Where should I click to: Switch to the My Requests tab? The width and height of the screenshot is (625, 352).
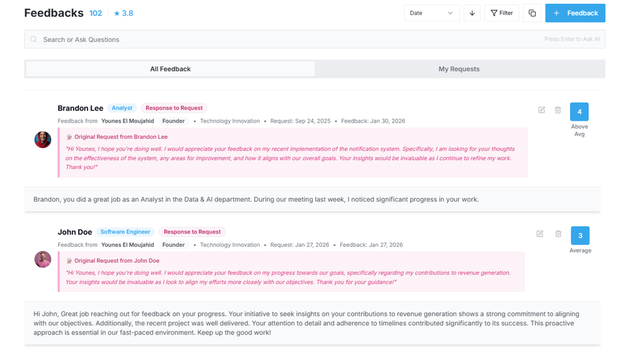pos(459,69)
